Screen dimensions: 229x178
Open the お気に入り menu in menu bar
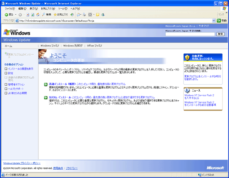tap(48, 9)
